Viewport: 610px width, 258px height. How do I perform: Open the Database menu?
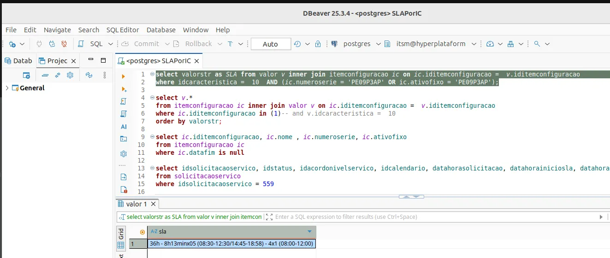tap(161, 30)
